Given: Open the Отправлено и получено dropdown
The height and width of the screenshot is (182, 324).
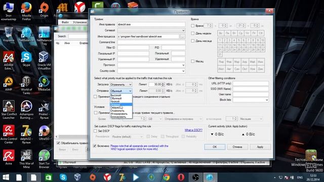Looking at the screenshot, I should (183, 119).
